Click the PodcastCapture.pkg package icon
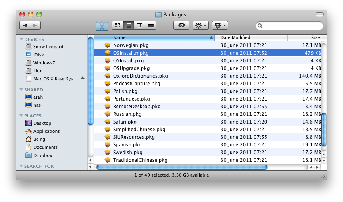The image size is (343, 202). [x=107, y=83]
